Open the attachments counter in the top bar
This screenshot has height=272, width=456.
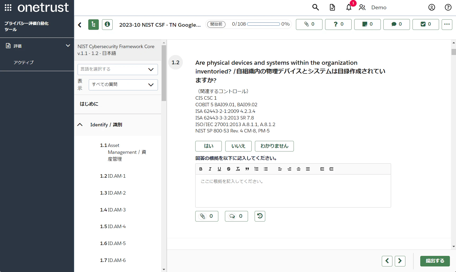coord(309,24)
